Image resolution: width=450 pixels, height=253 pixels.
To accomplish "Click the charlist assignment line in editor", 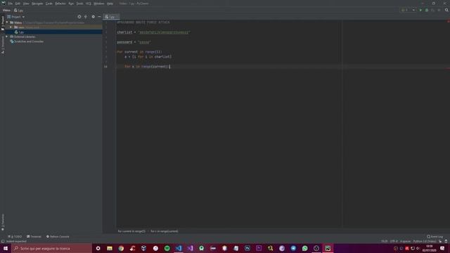I will click(153, 32).
